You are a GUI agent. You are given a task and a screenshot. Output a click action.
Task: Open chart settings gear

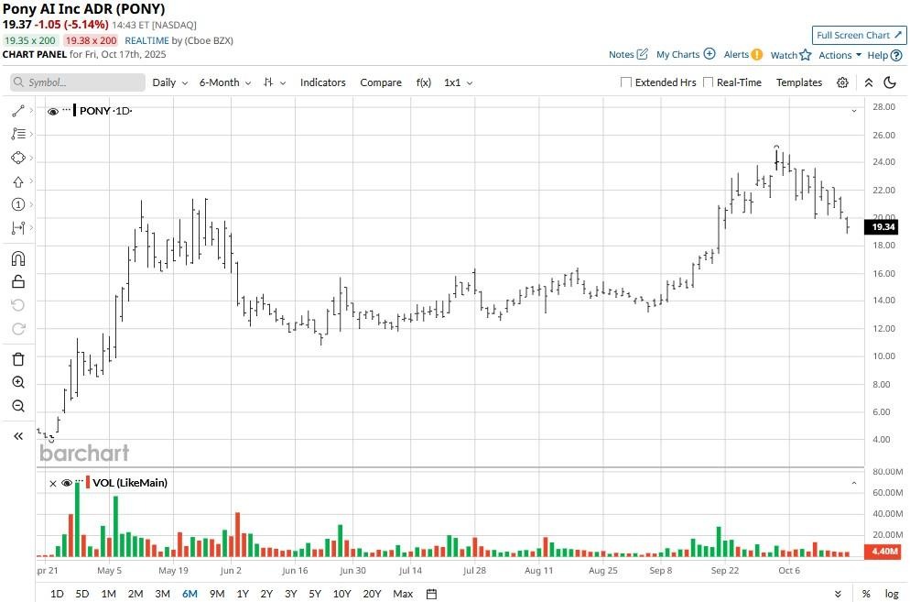tap(842, 82)
